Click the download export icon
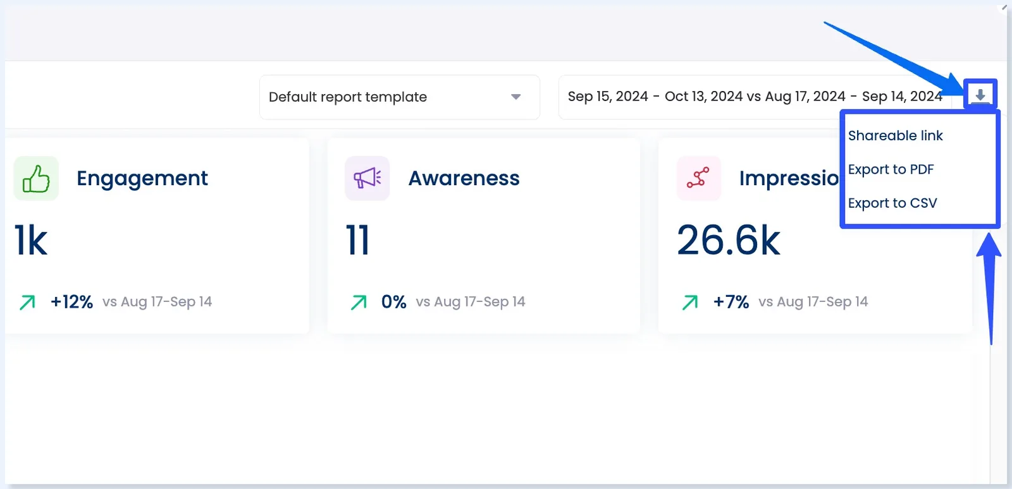The height and width of the screenshot is (489, 1012). [980, 95]
